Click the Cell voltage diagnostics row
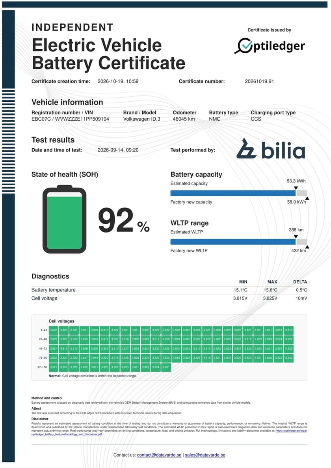Viewport: 331px width, 468px height. pyautogui.click(x=169, y=298)
